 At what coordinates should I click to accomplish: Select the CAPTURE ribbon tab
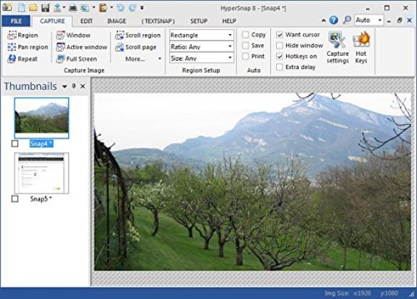(52, 21)
